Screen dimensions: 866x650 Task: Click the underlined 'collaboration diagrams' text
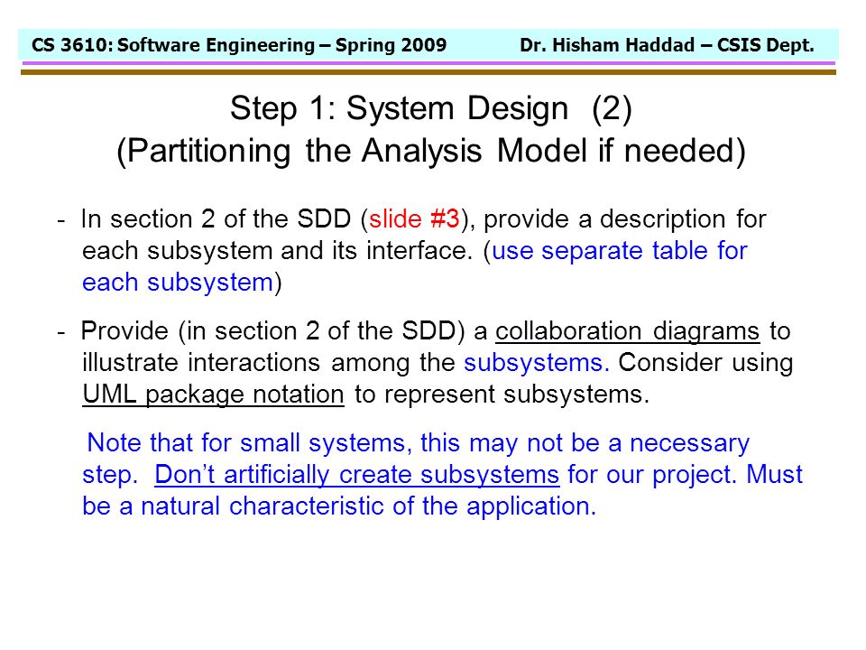[628, 331]
